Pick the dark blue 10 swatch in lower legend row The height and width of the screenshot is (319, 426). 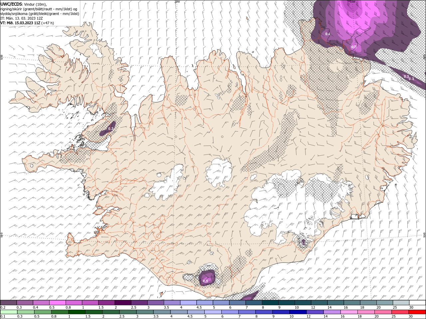tap(298, 312)
